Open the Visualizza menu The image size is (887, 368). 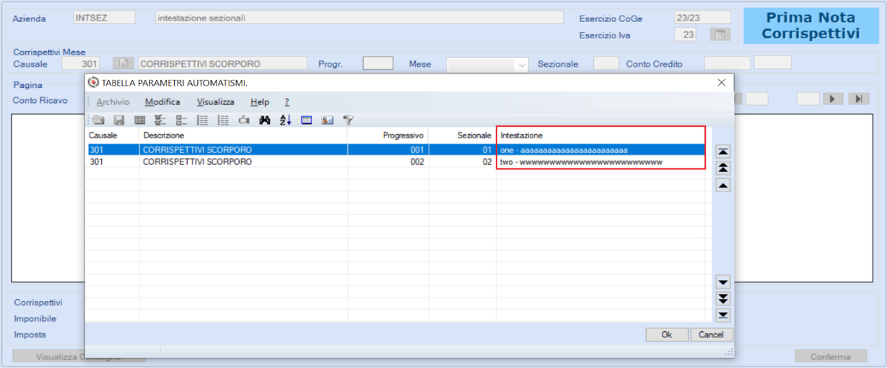tap(216, 102)
